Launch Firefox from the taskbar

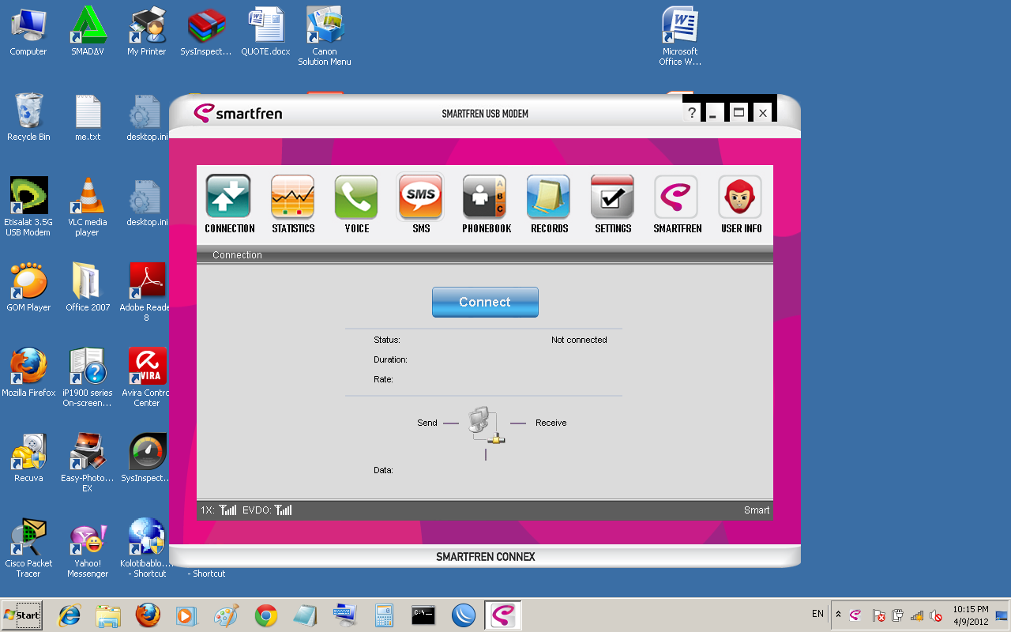click(x=148, y=615)
